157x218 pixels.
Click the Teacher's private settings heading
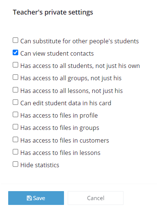coord(53,12)
